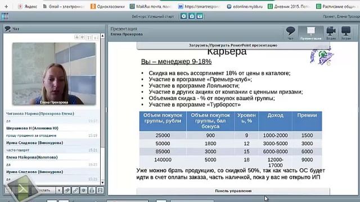The height and width of the screenshot is (202, 360).
Task: Click table cell '9000' in Премии column
Action: click(307, 160)
